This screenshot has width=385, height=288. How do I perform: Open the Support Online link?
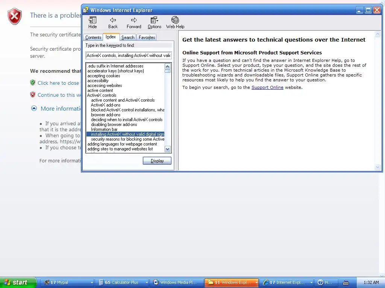[x=267, y=87]
